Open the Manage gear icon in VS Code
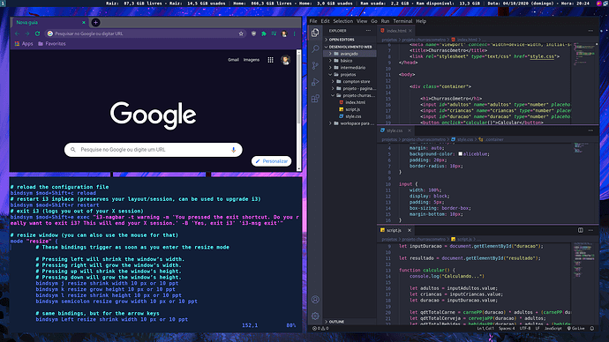609x342 pixels. [x=315, y=316]
